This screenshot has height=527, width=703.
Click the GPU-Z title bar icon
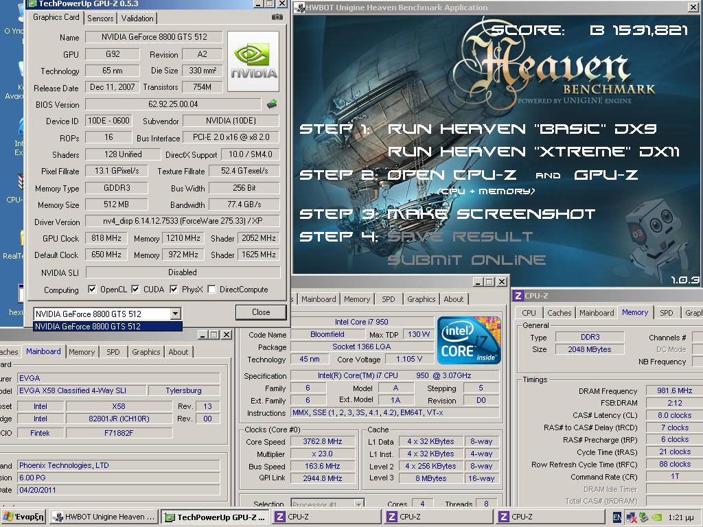pyautogui.click(x=32, y=3)
